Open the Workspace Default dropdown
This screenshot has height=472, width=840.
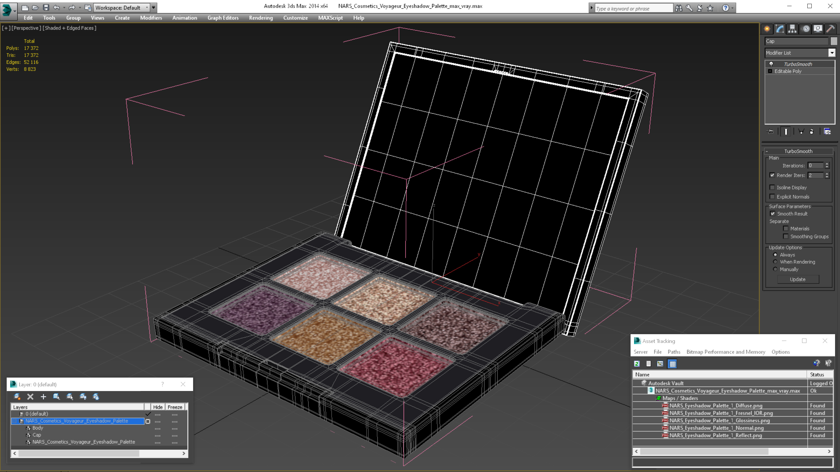(x=121, y=8)
